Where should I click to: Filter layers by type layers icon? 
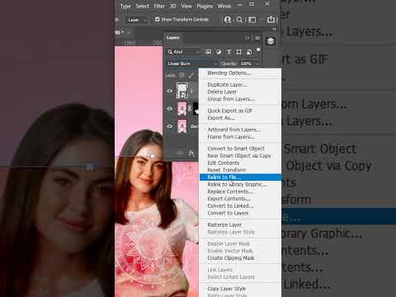[x=229, y=52]
